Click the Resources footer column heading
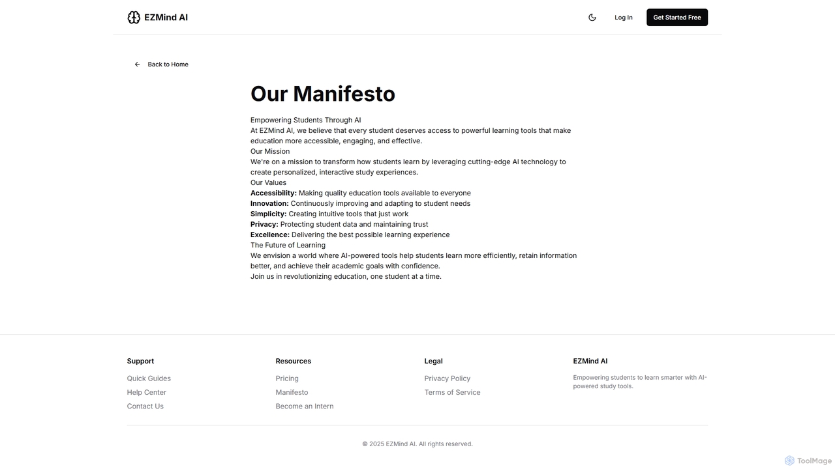This screenshot has width=835, height=469. (294, 362)
